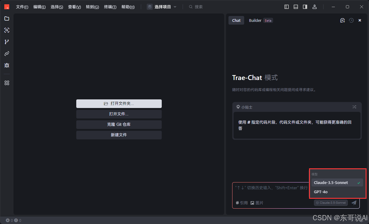The width and height of the screenshot is (369, 224).
Task: Open the 转到(G) menu
Action: (x=92, y=7)
